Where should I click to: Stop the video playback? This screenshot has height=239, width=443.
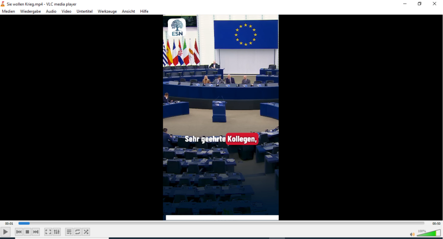(27, 232)
